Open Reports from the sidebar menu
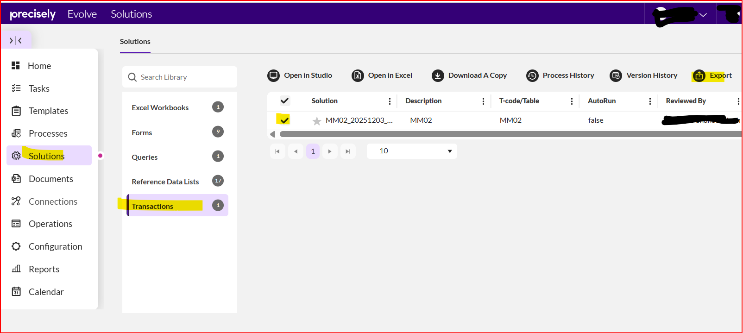 coord(44,269)
